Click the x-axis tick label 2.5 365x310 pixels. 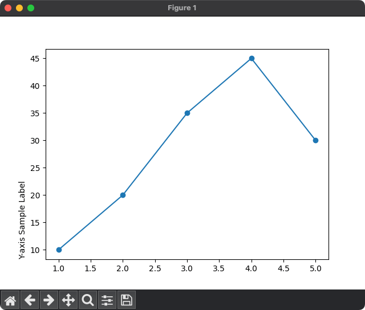(155, 268)
